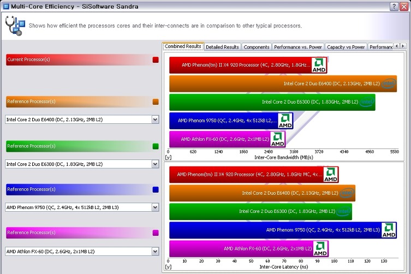Click the magenta Athlon FX-60 latency bar
This screenshot has width=411, height=274.
[249, 249]
